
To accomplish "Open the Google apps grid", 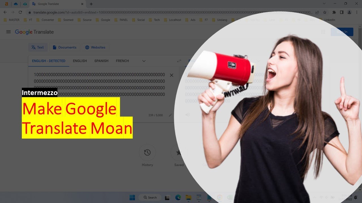I will tap(323, 32).
